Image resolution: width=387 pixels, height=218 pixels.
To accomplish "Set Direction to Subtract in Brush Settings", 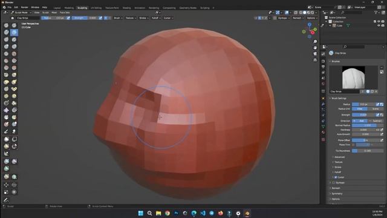I will pyautogui.click(x=376, y=121).
